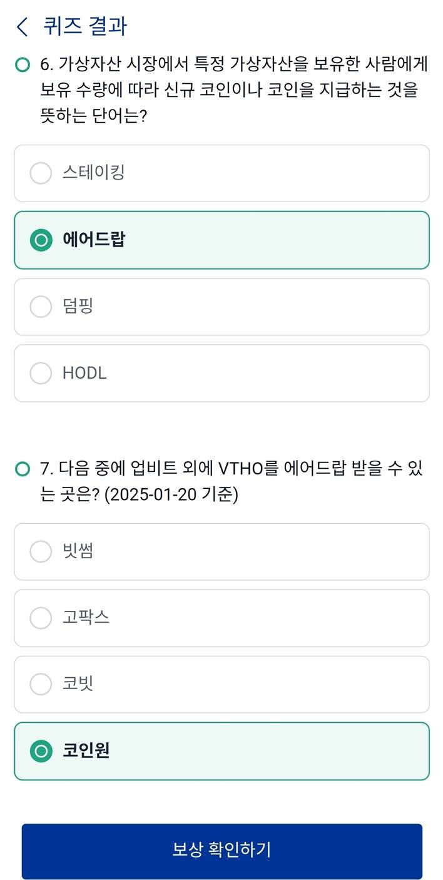Click the selected 코인원 radio indicator
This screenshot has height=880, width=443.
point(41,751)
